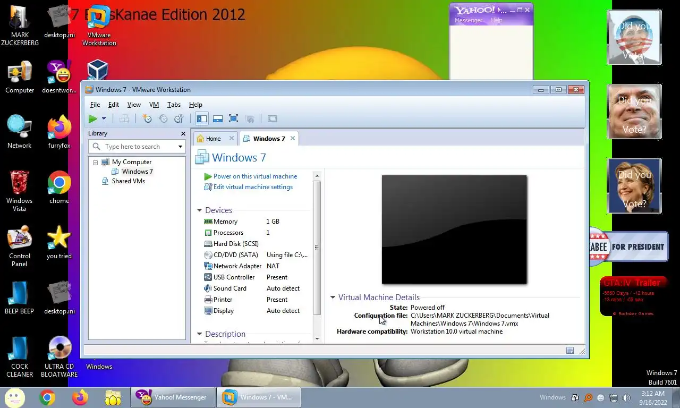Toggle the library sidebar view icon
Image resolution: width=680 pixels, height=408 pixels.
click(x=202, y=118)
